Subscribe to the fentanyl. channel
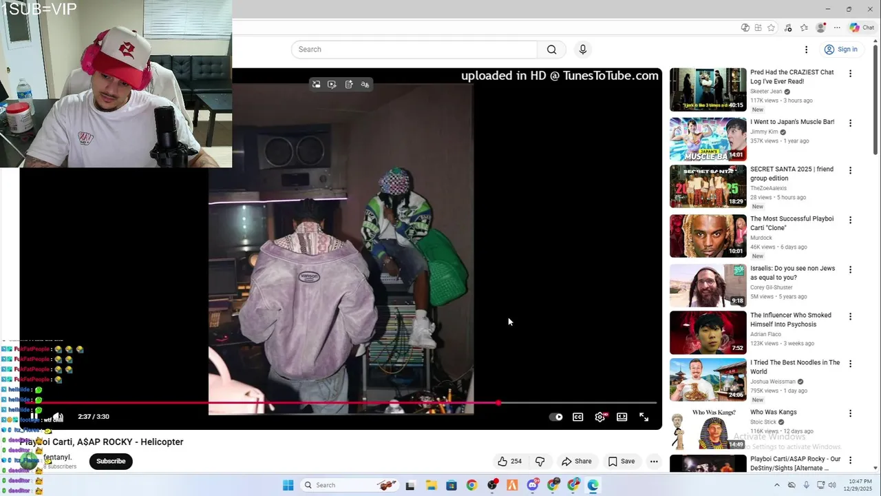The width and height of the screenshot is (881, 496). tap(111, 462)
